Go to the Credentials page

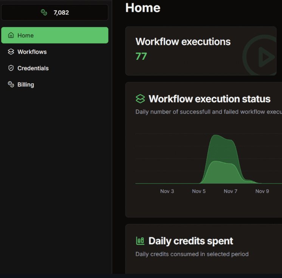(55, 68)
